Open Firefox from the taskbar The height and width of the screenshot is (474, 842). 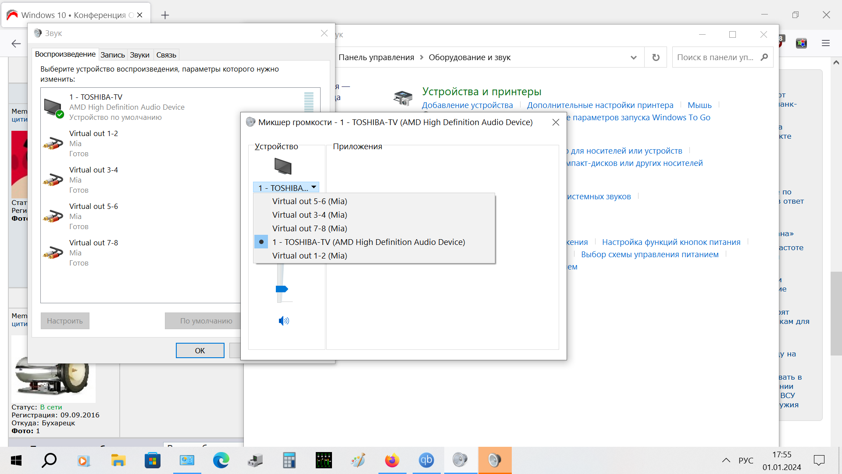[392, 460]
